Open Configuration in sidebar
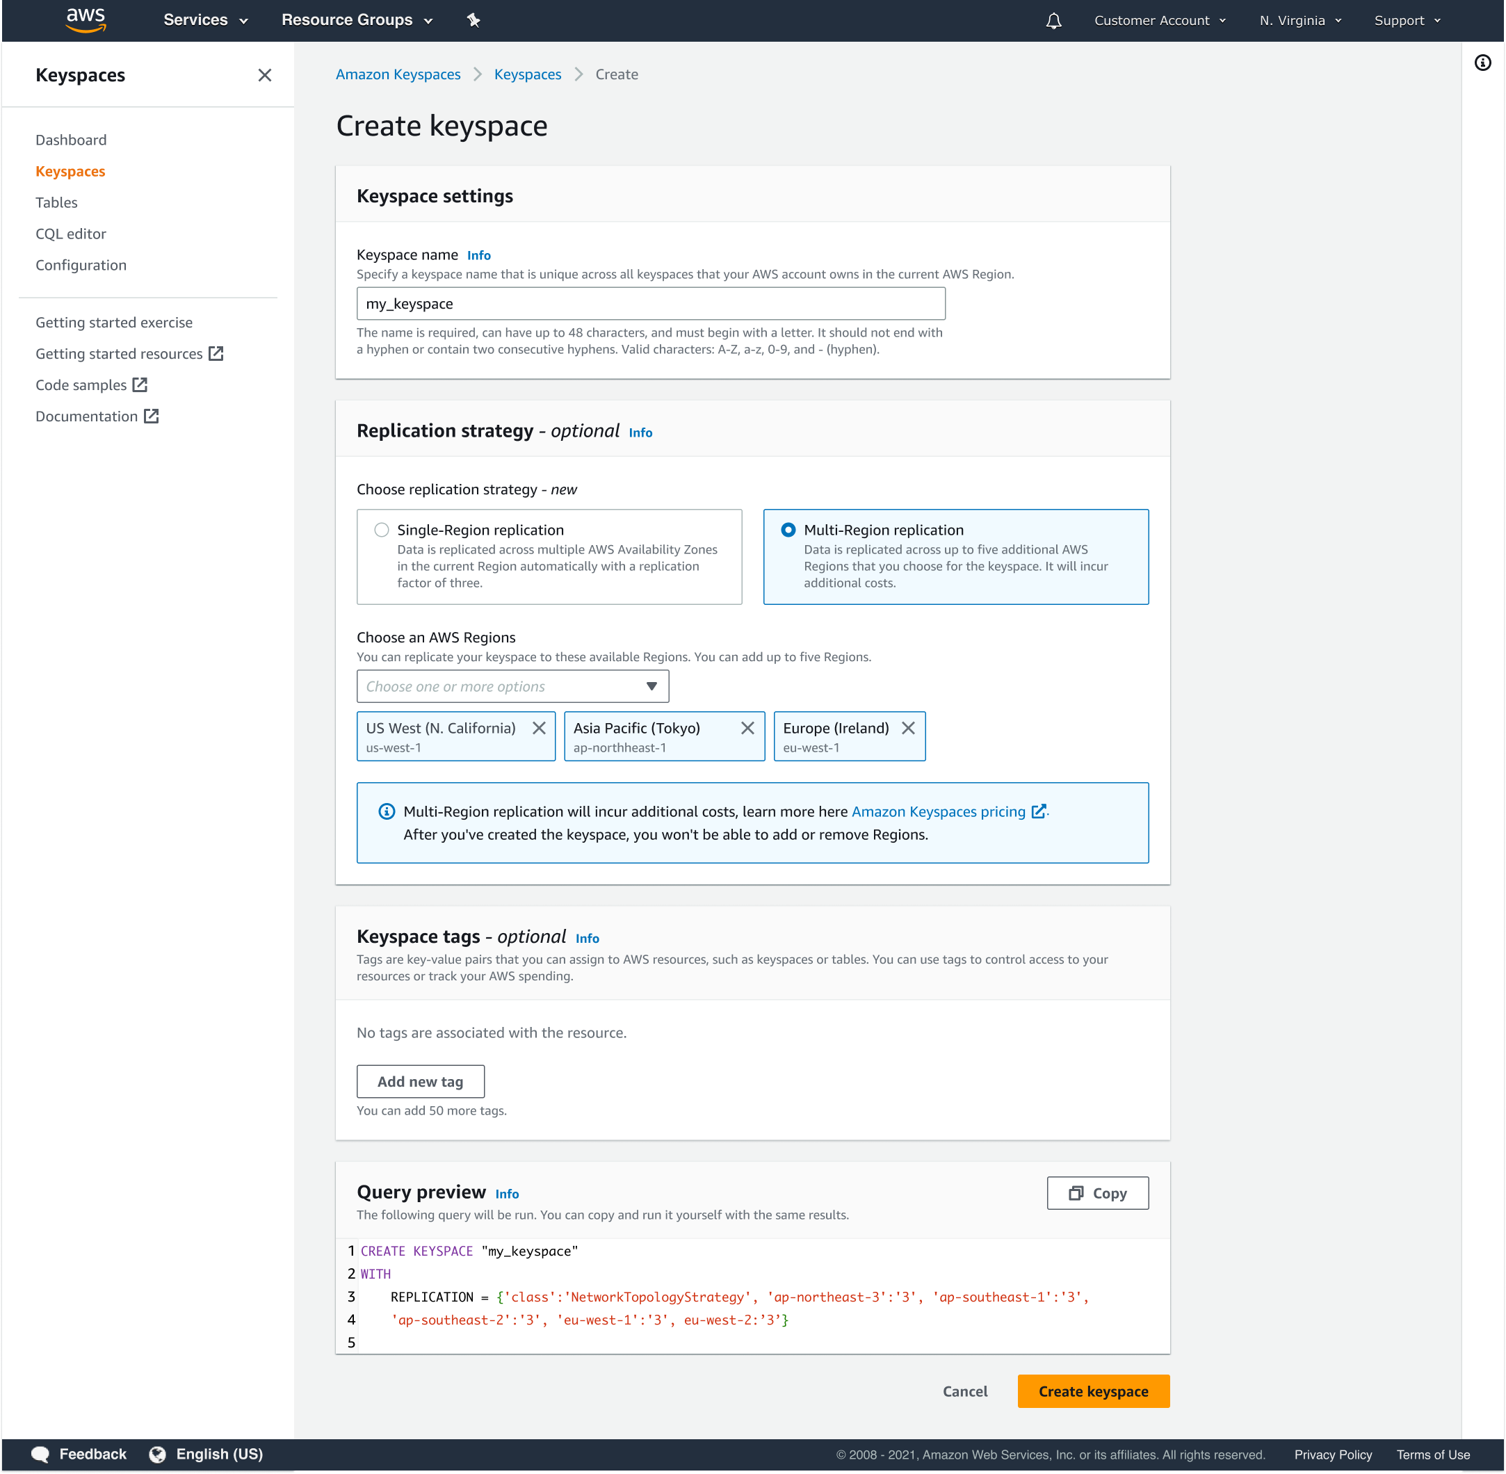 (81, 266)
